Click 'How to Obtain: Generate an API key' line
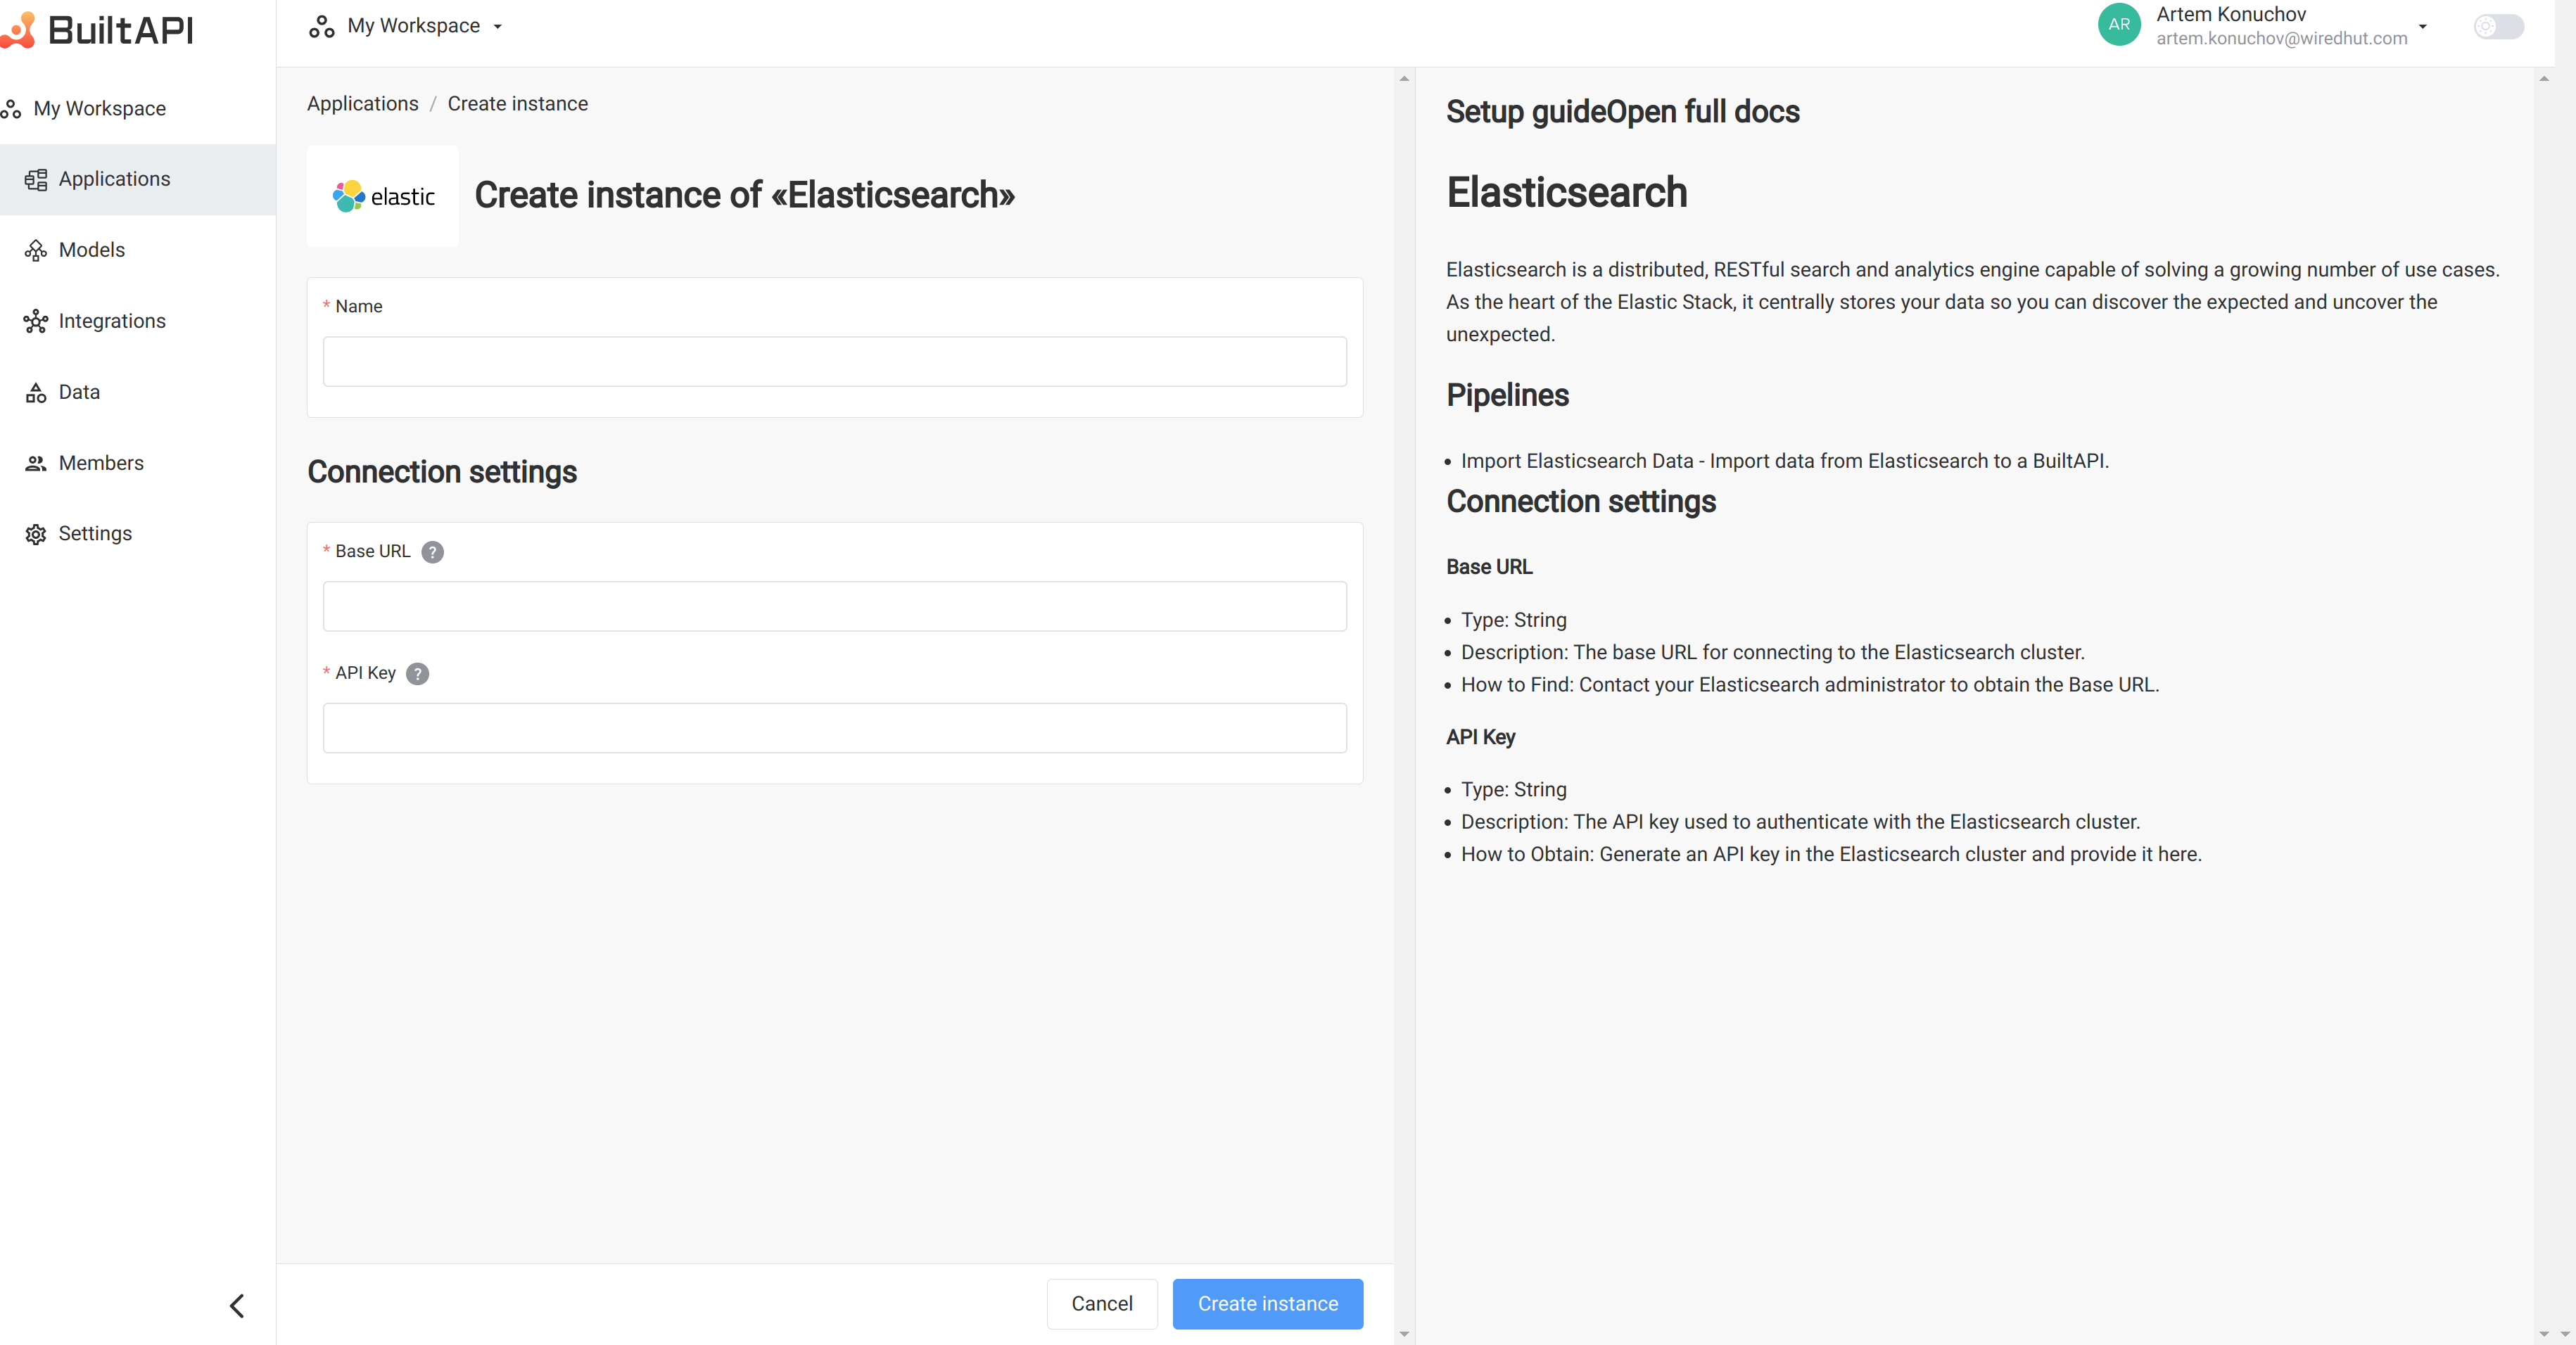 click(x=1831, y=855)
